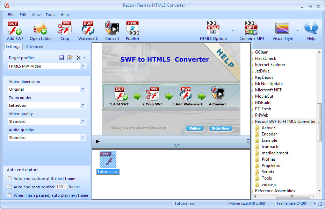Click the Scripts folder icon

coord(257,172)
